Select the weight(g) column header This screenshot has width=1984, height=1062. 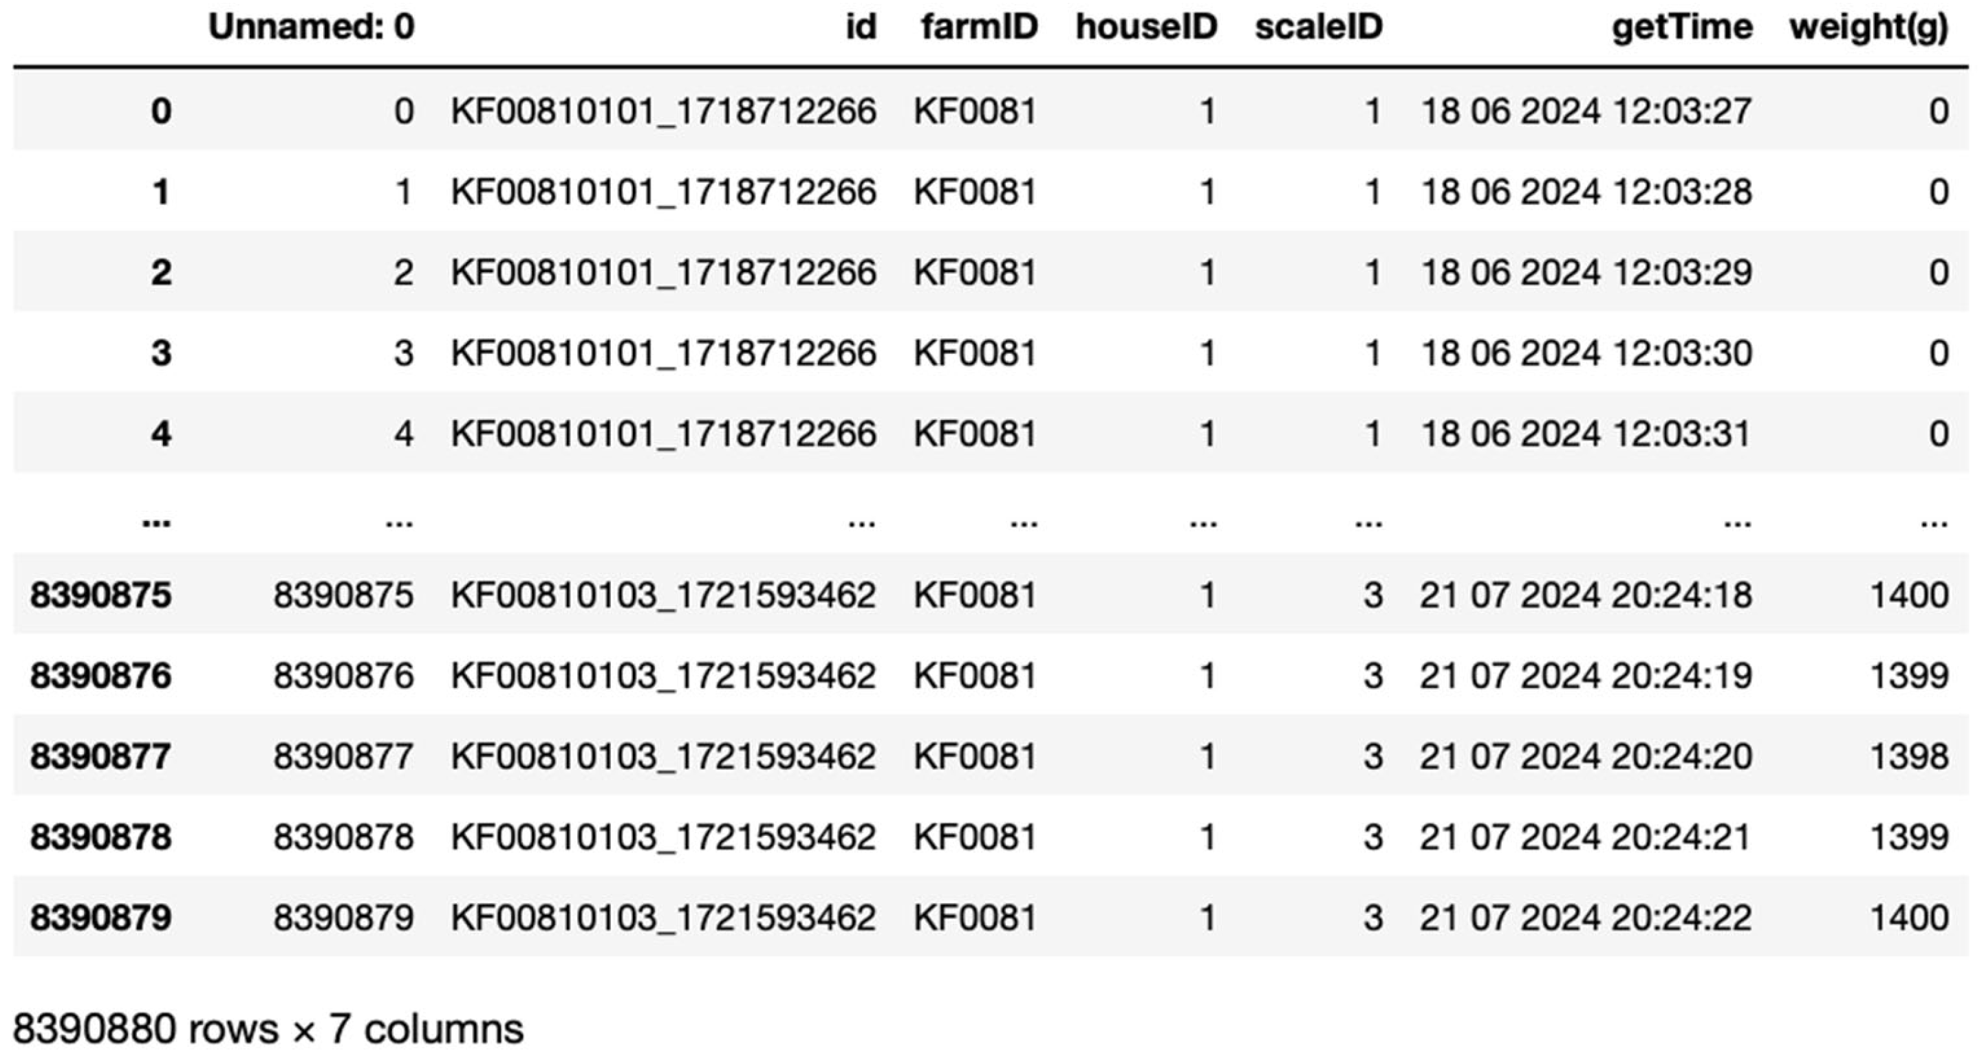(x=1868, y=27)
